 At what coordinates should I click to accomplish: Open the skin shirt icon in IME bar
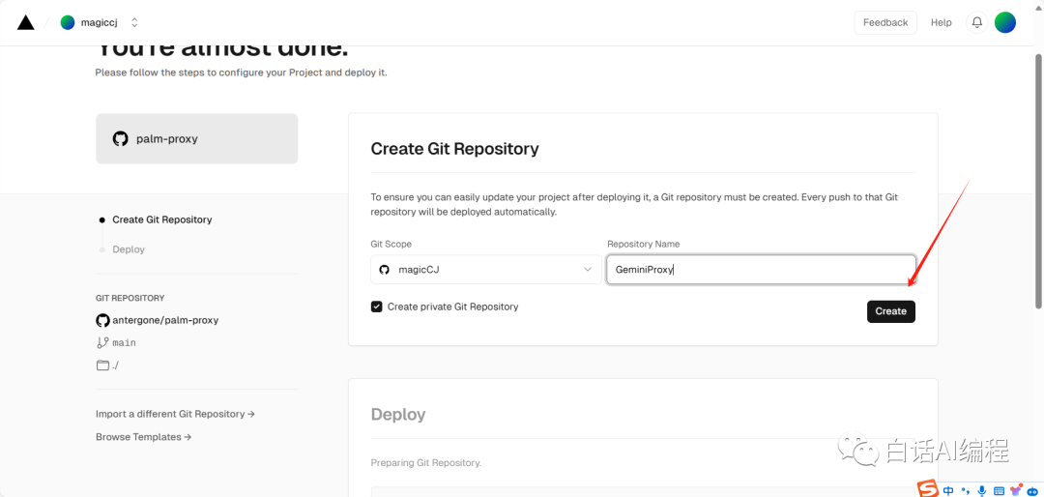1017,490
